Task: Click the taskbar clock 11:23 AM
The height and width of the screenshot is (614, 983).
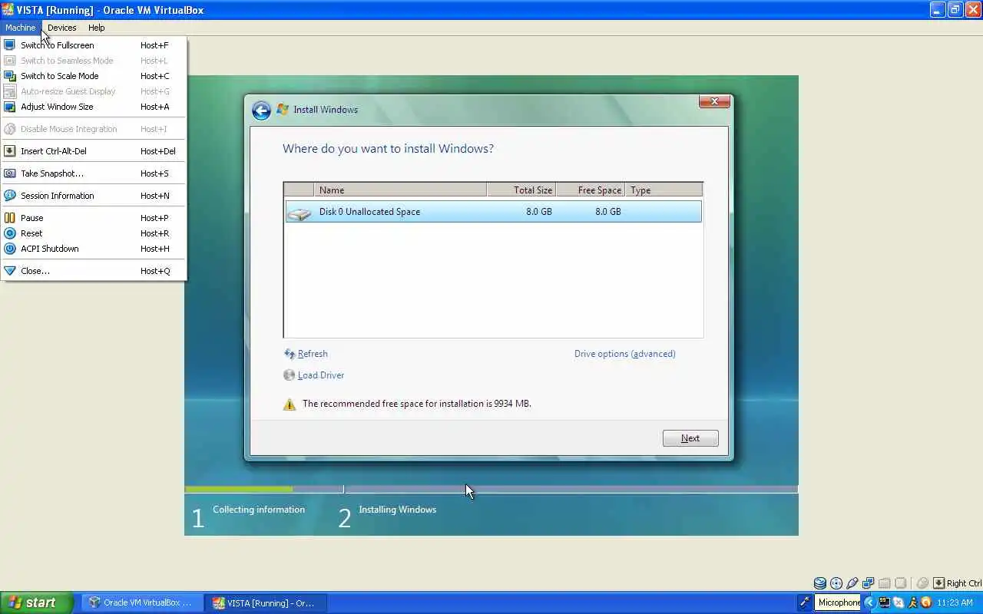Action: (x=955, y=602)
